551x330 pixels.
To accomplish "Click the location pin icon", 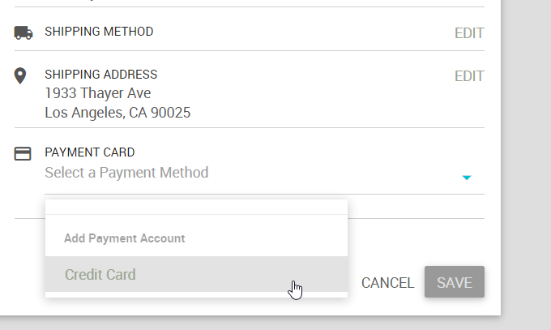I will point(22,76).
